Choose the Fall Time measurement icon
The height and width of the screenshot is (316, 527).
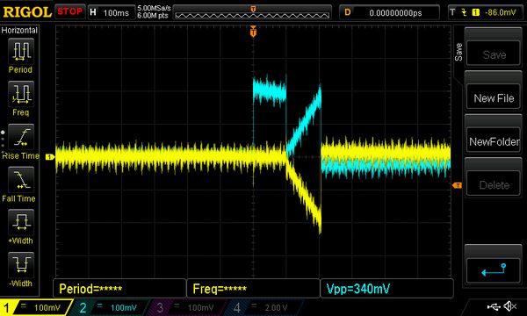(21, 180)
